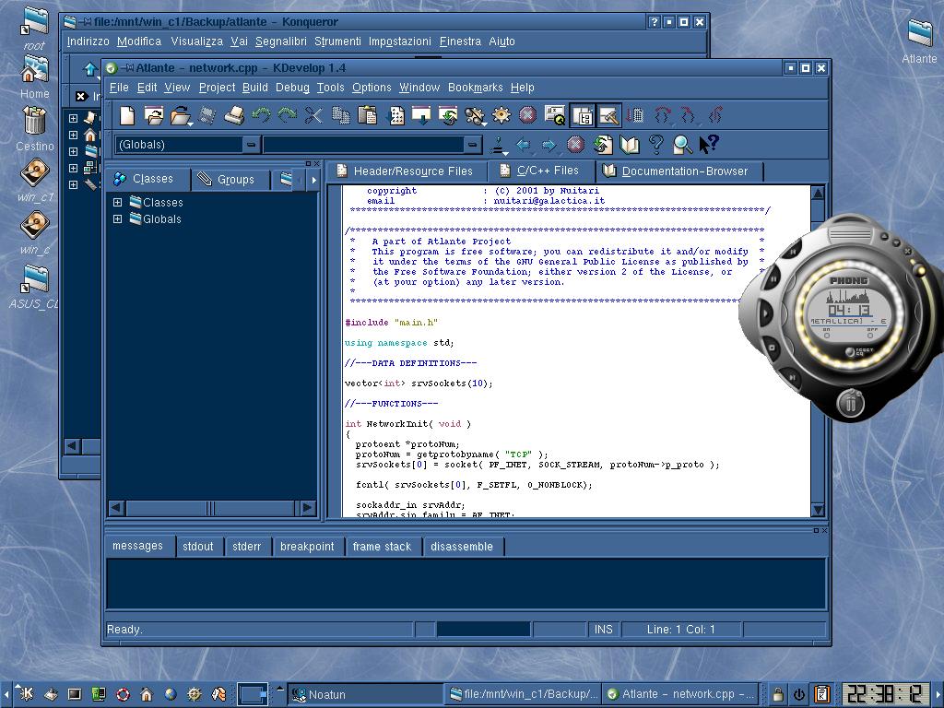The width and height of the screenshot is (944, 708).
Task: Click the INS indicator in status bar
Action: pyautogui.click(x=603, y=629)
